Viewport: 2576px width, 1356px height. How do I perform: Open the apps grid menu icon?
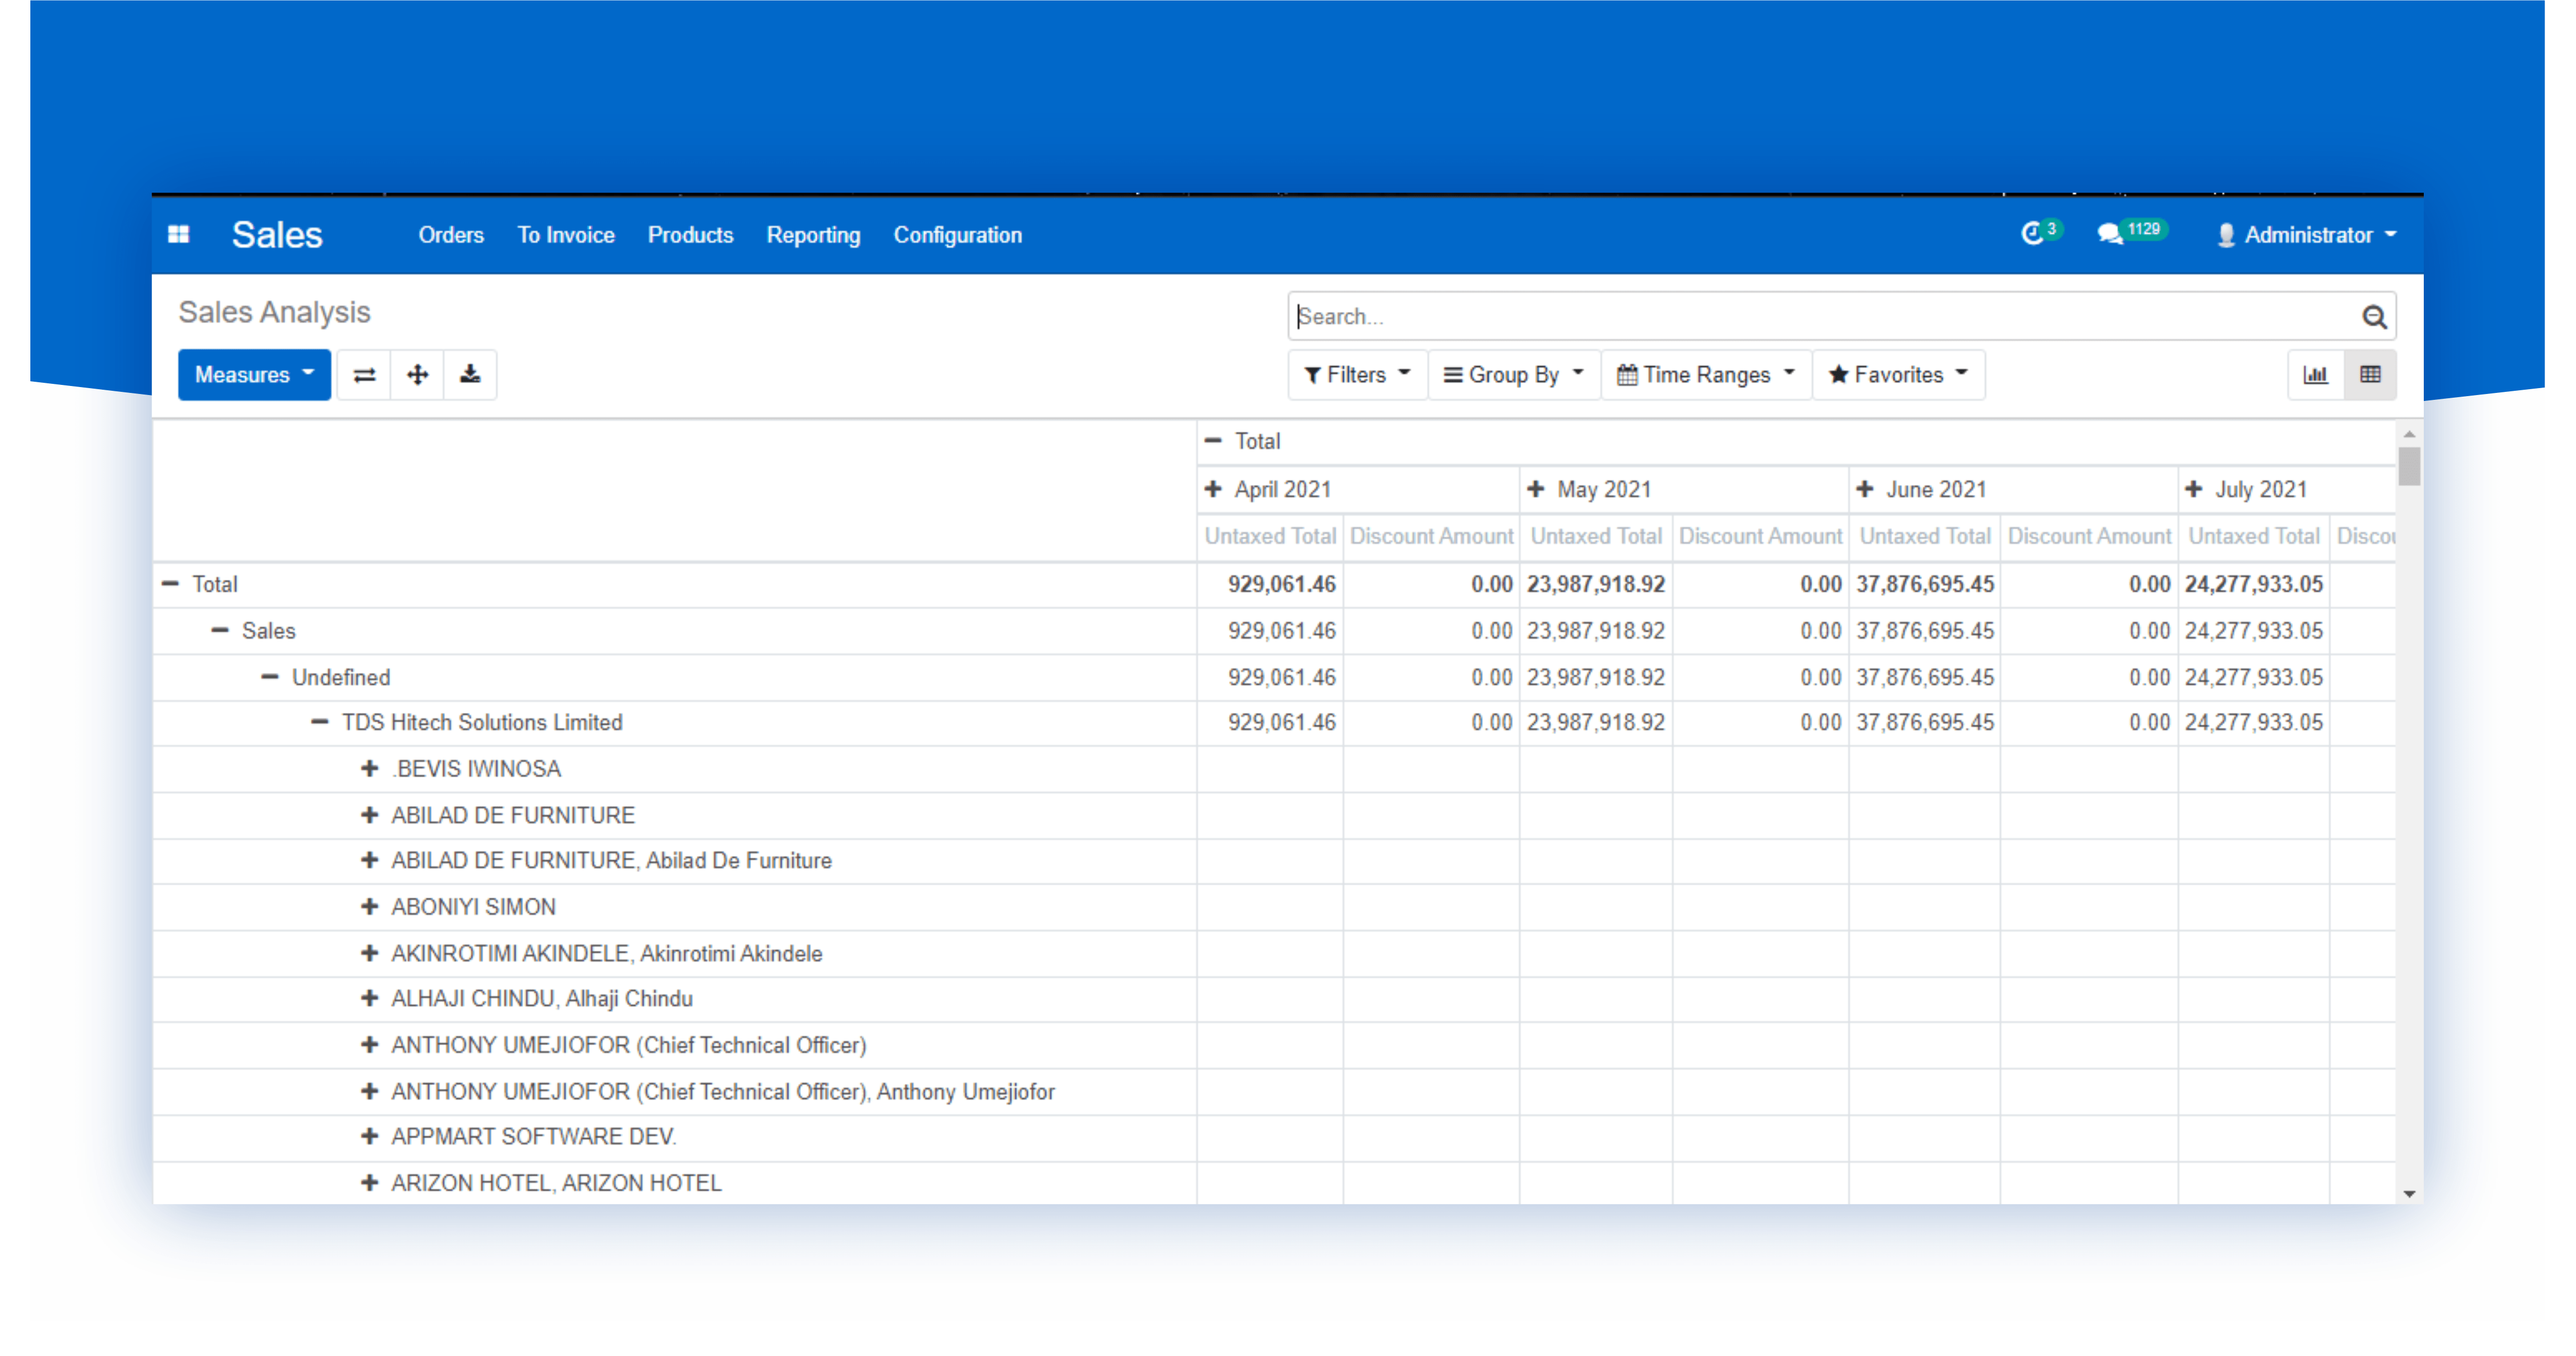[179, 234]
